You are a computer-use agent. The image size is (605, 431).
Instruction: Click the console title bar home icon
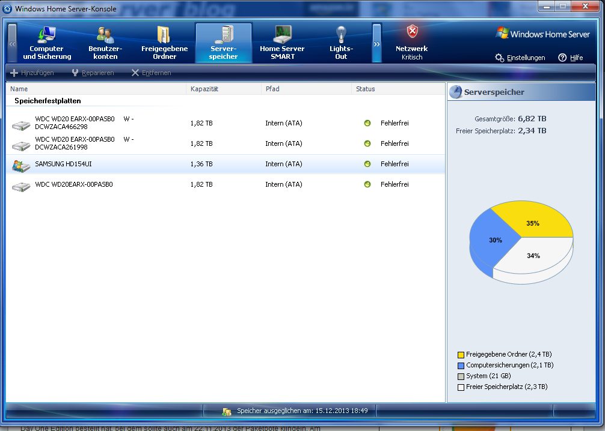7,8
